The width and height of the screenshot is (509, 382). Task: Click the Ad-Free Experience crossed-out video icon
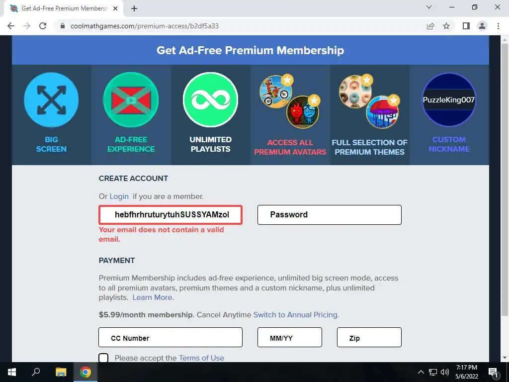coord(131,99)
